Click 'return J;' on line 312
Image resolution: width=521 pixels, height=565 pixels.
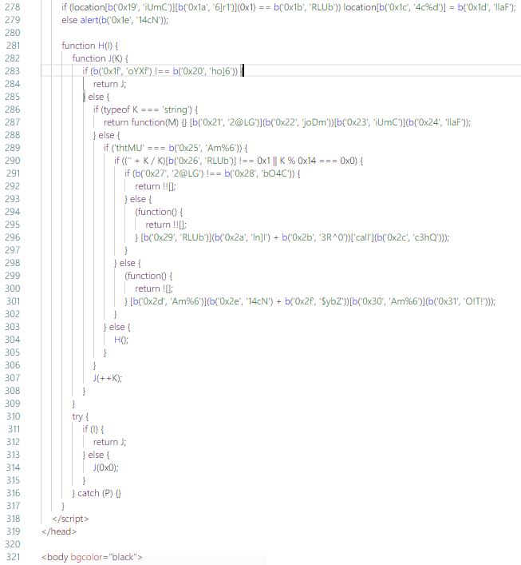point(110,442)
